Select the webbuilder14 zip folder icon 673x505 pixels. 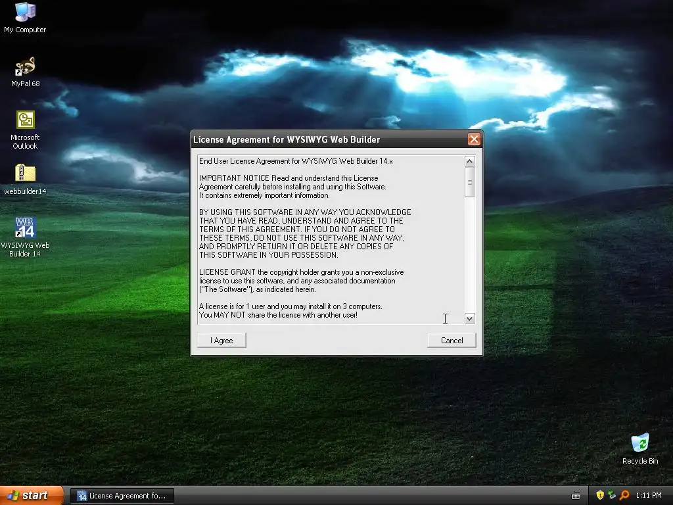25,179
